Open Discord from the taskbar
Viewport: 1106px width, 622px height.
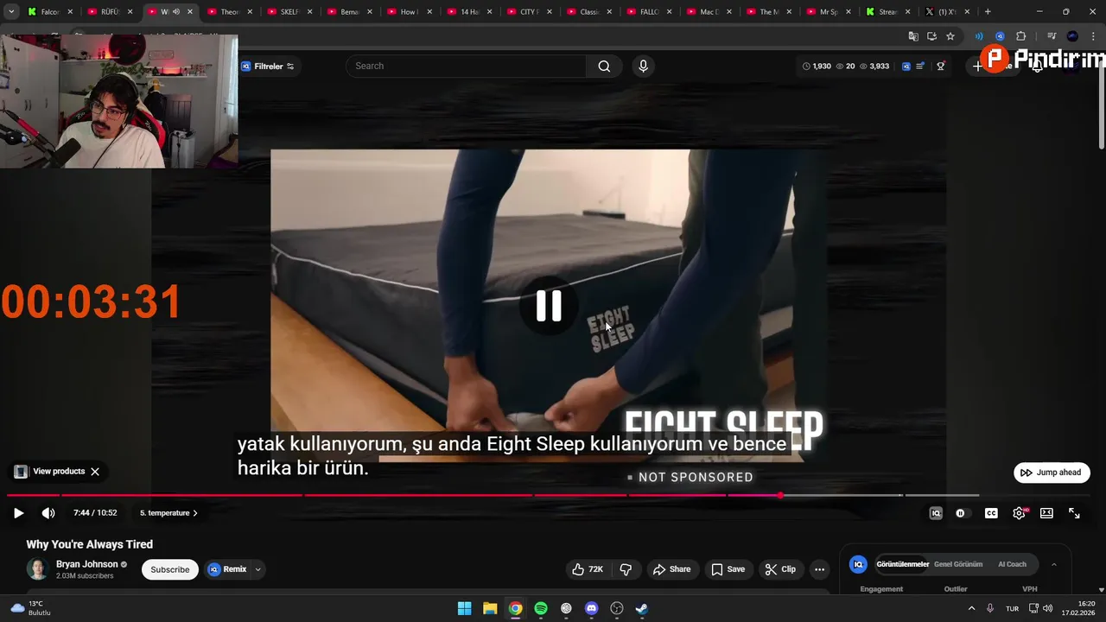(591, 608)
